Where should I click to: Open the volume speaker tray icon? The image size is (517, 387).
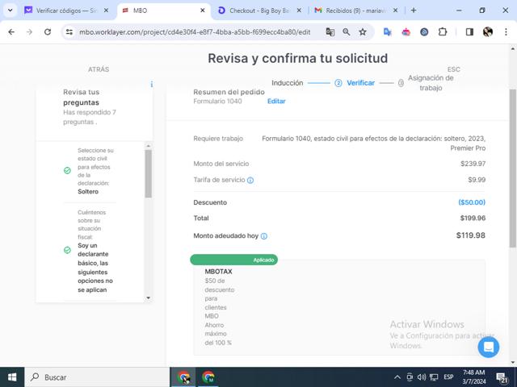pos(422,377)
